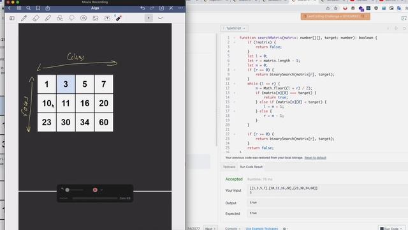Image resolution: width=408 pixels, height=230 pixels.
Task: Click the Run Code button
Action: [391, 229]
